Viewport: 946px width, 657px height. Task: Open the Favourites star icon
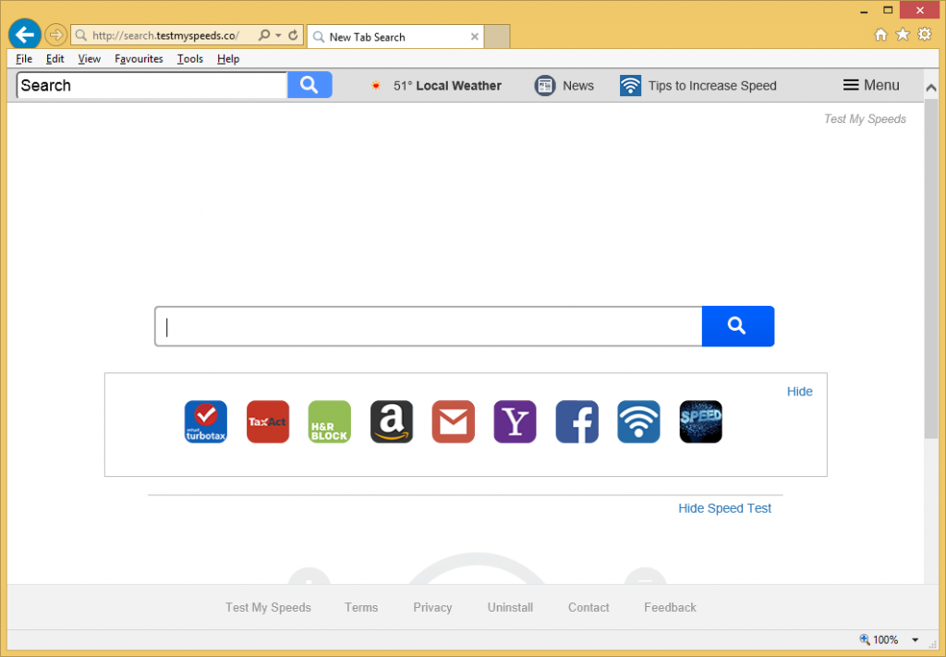pos(903,34)
